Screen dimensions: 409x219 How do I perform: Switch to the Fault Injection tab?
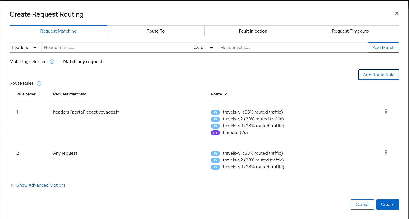253,31
